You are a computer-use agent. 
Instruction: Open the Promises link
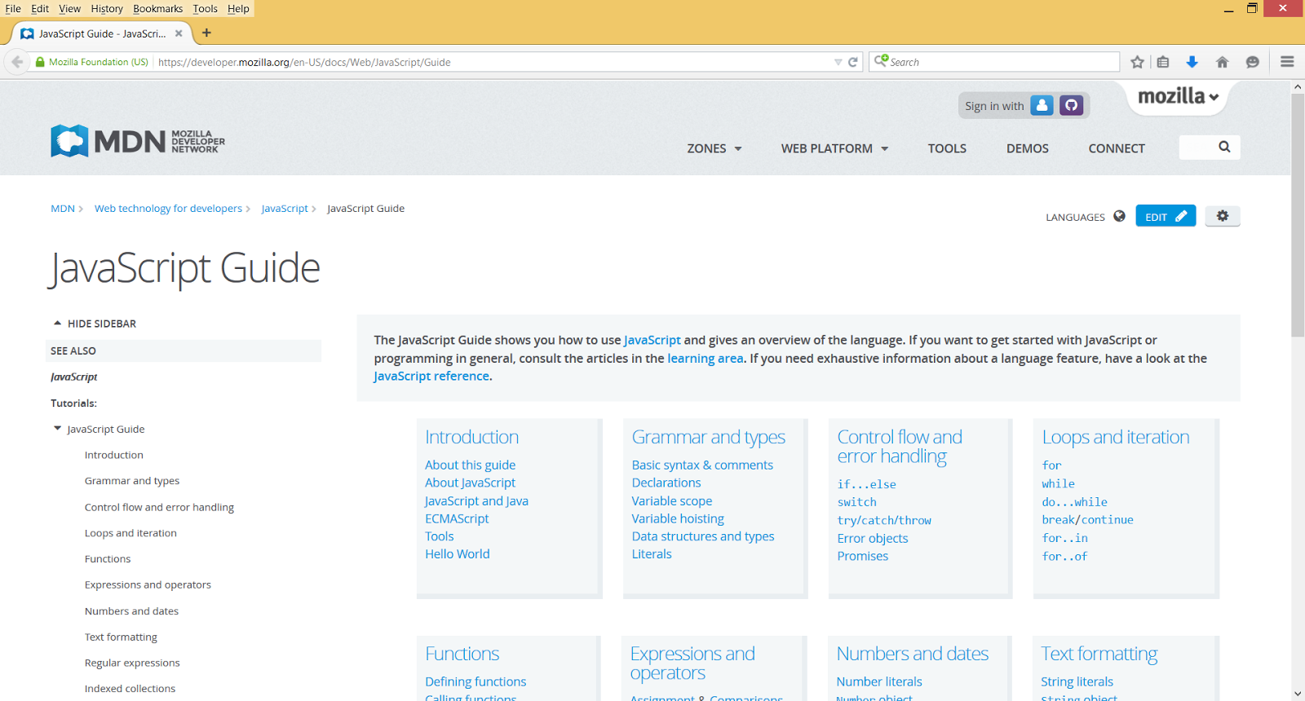tap(863, 556)
